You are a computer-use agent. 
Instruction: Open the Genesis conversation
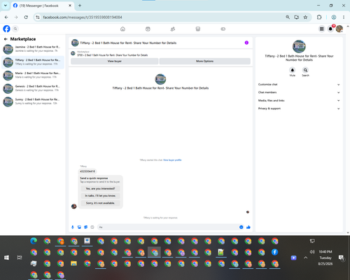tap(33, 88)
